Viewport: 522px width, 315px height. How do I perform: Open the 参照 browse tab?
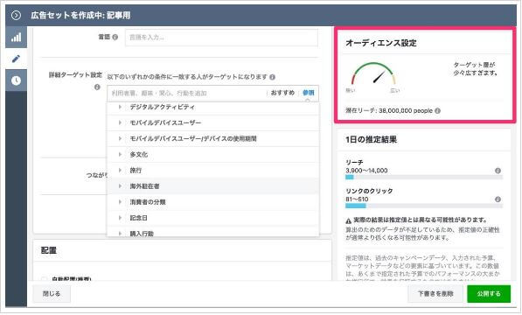click(x=308, y=93)
